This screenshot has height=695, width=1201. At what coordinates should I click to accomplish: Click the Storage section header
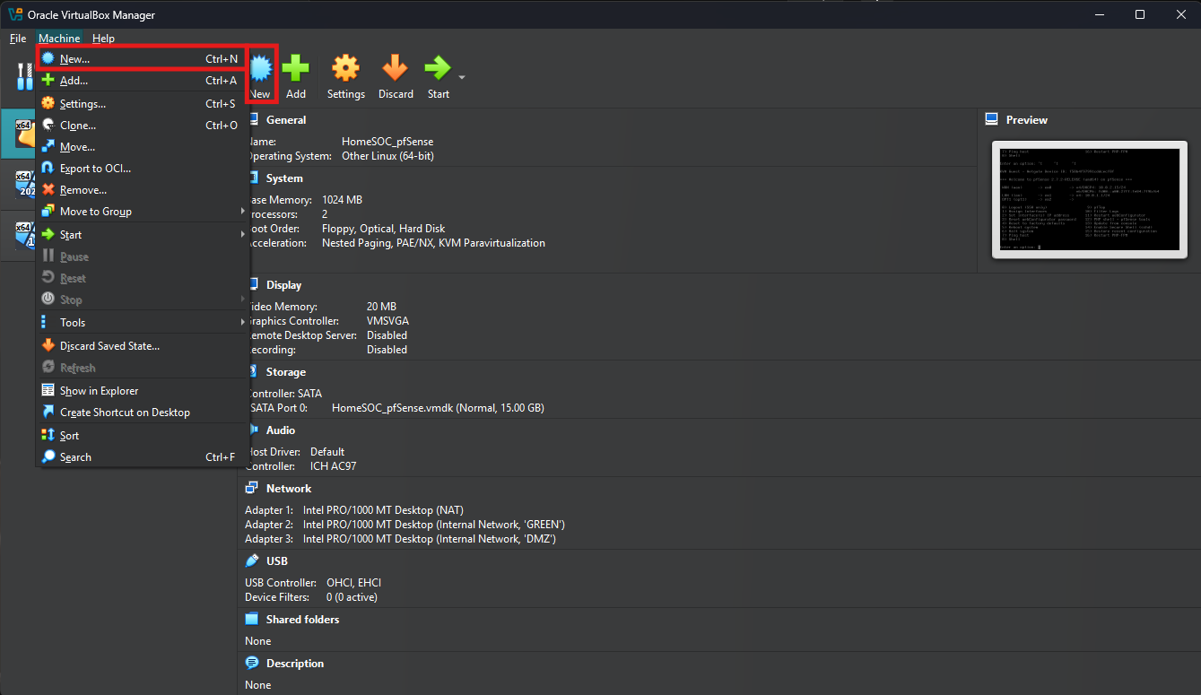coord(285,372)
